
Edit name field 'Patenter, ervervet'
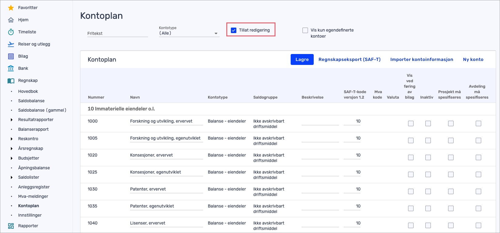pyautogui.click(x=166, y=189)
